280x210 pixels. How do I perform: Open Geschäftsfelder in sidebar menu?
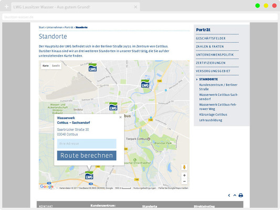211,38
